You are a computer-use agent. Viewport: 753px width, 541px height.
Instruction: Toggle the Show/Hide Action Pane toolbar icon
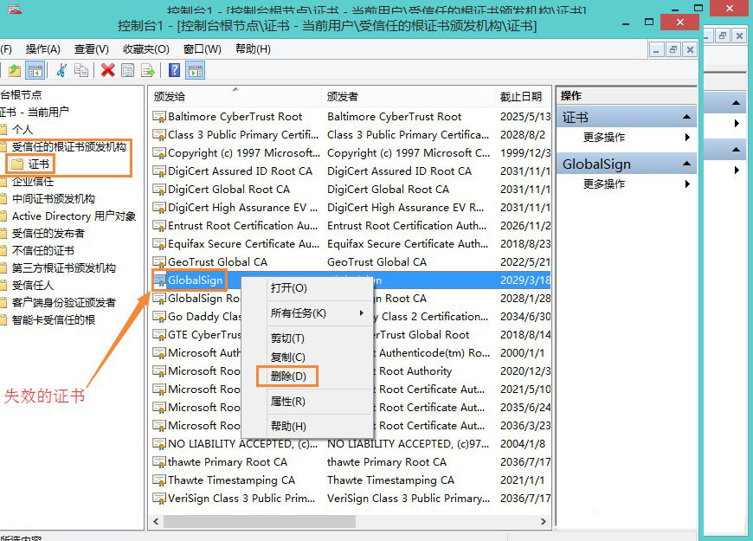coord(196,71)
